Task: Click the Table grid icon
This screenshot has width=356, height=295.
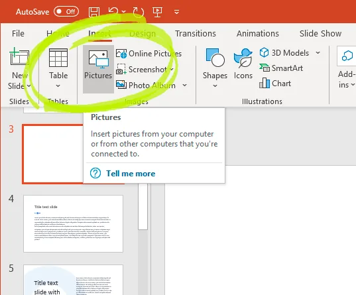Action: [x=58, y=58]
